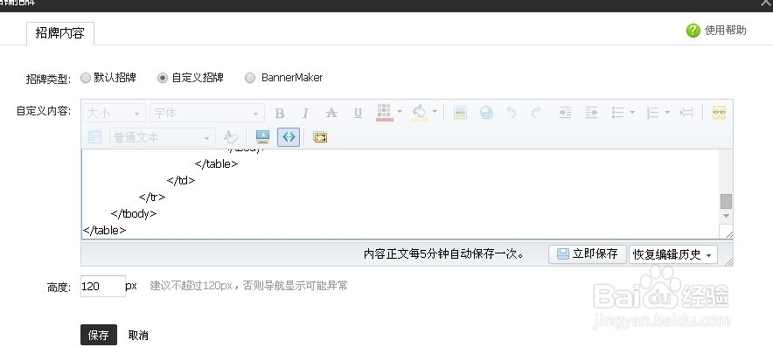773x347 pixels.
Task: Select 默认招牌 radio option
Action: pos(86,78)
